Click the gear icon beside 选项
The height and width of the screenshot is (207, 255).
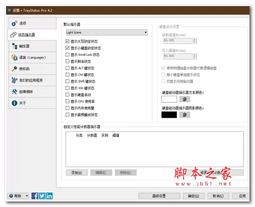[x=15, y=23]
